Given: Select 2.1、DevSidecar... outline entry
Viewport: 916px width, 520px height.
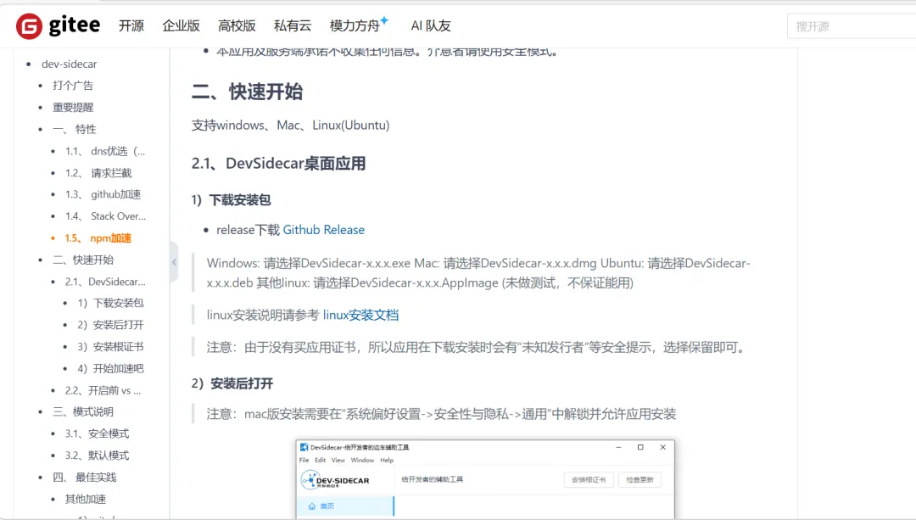Looking at the screenshot, I should click(x=105, y=282).
